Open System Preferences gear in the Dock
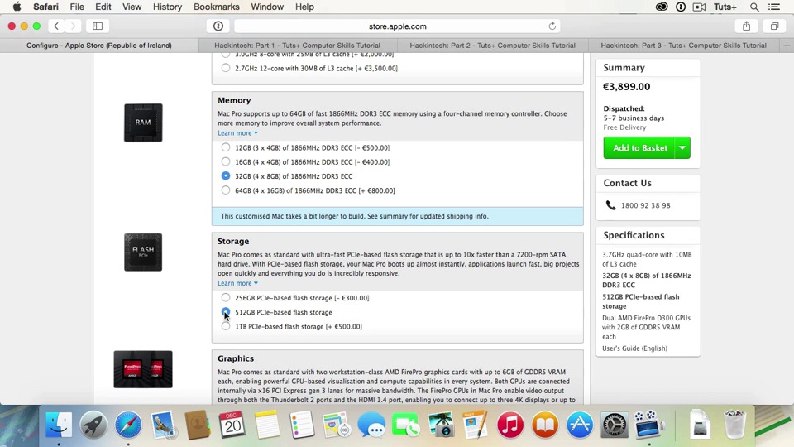Image resolution: width=794 pixels, height=447 pixels. pos(615,425)
